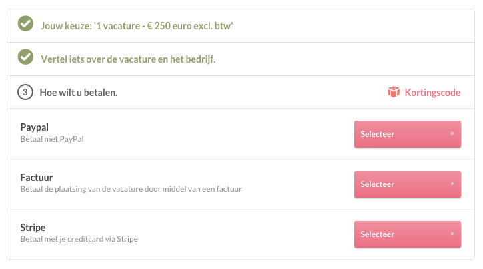
Task: Click the » arrow on Paypal's button
Action: pos(452,133)
